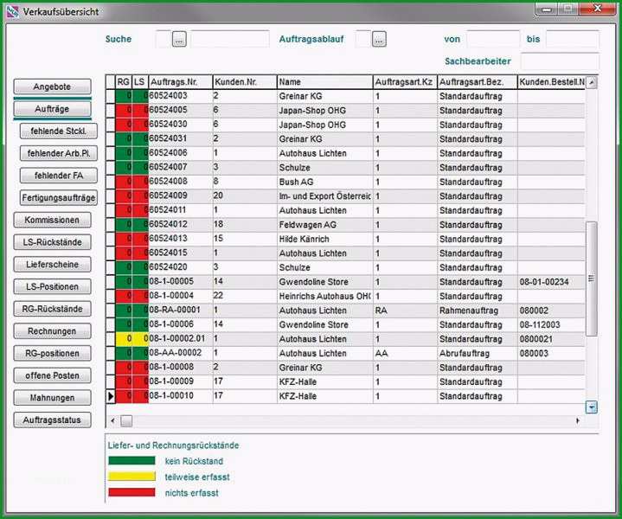Click the Kunden.Bestell.N column header

[551, 82]
